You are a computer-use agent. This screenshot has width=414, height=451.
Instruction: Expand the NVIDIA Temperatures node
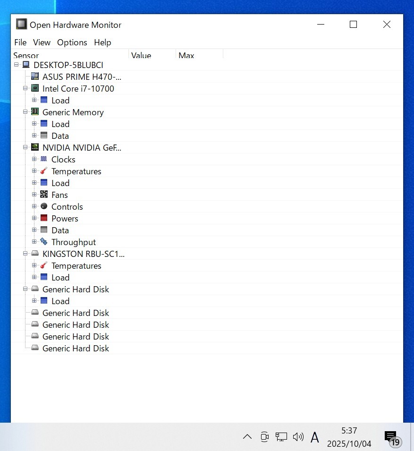pos(34,170)
